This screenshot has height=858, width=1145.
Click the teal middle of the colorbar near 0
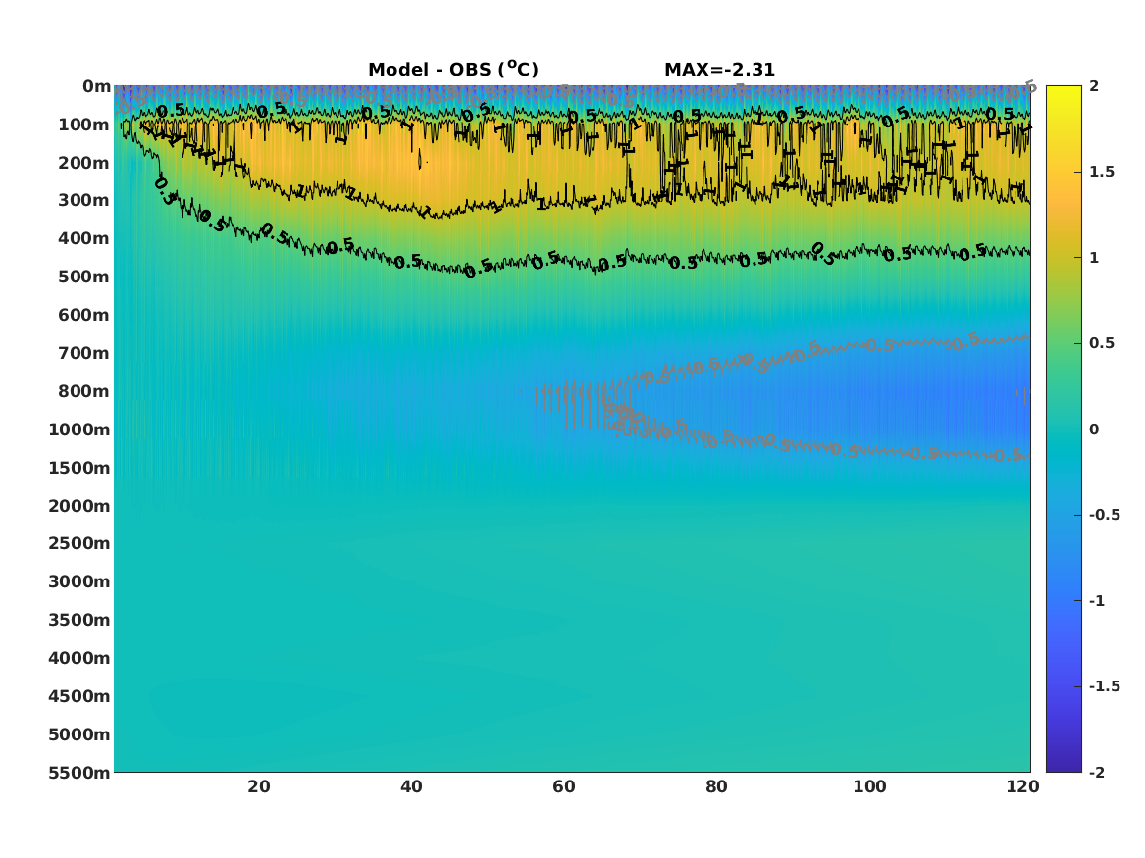1064,429
